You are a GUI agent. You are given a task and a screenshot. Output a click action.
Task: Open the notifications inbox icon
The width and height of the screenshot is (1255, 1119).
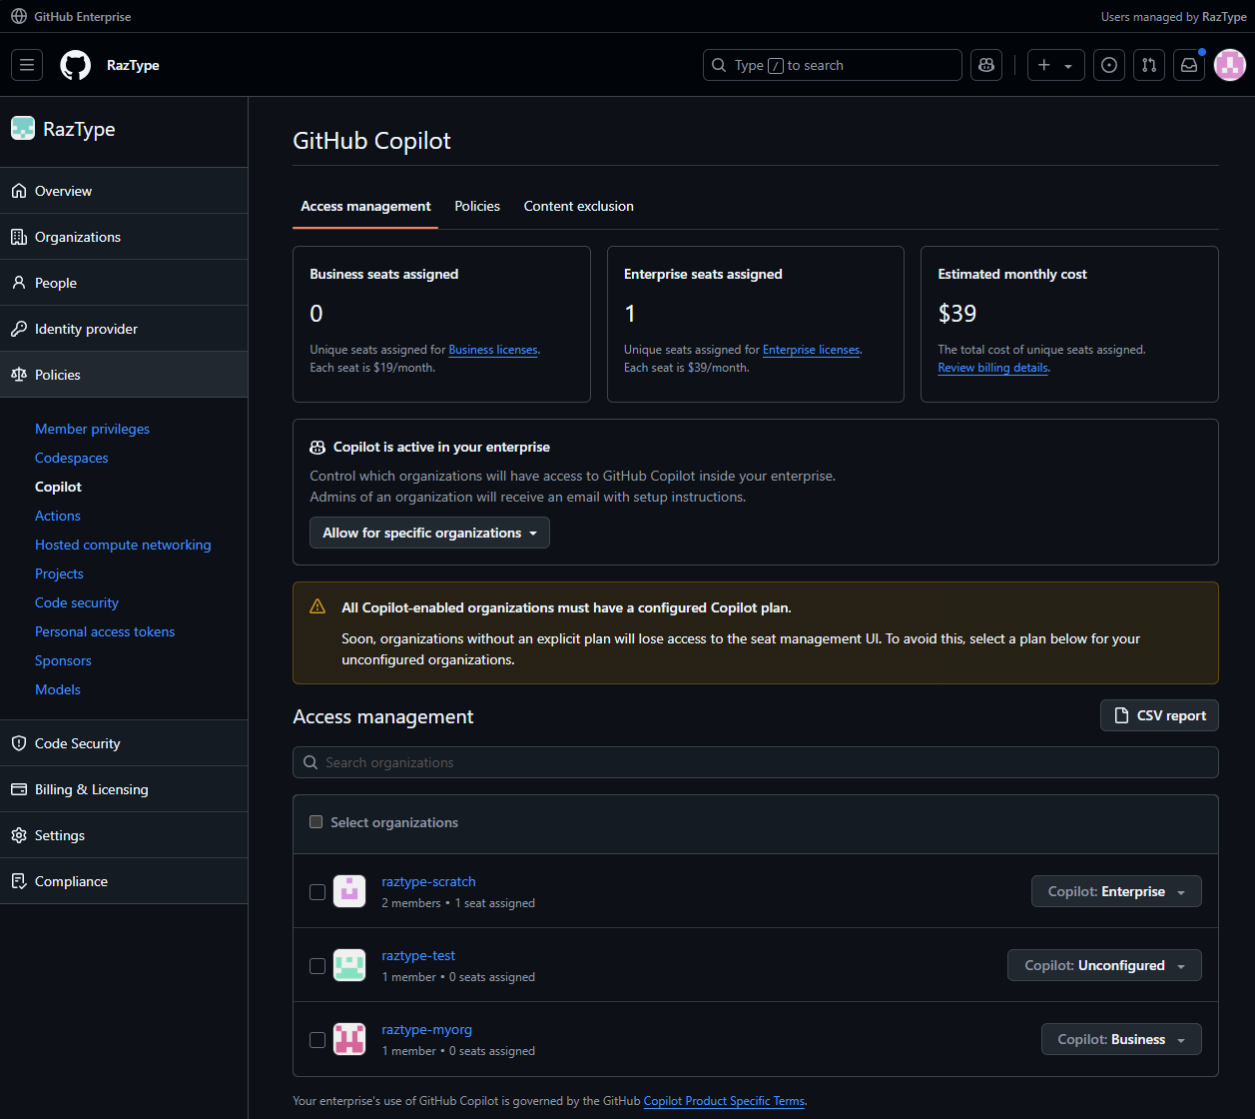1188,65
